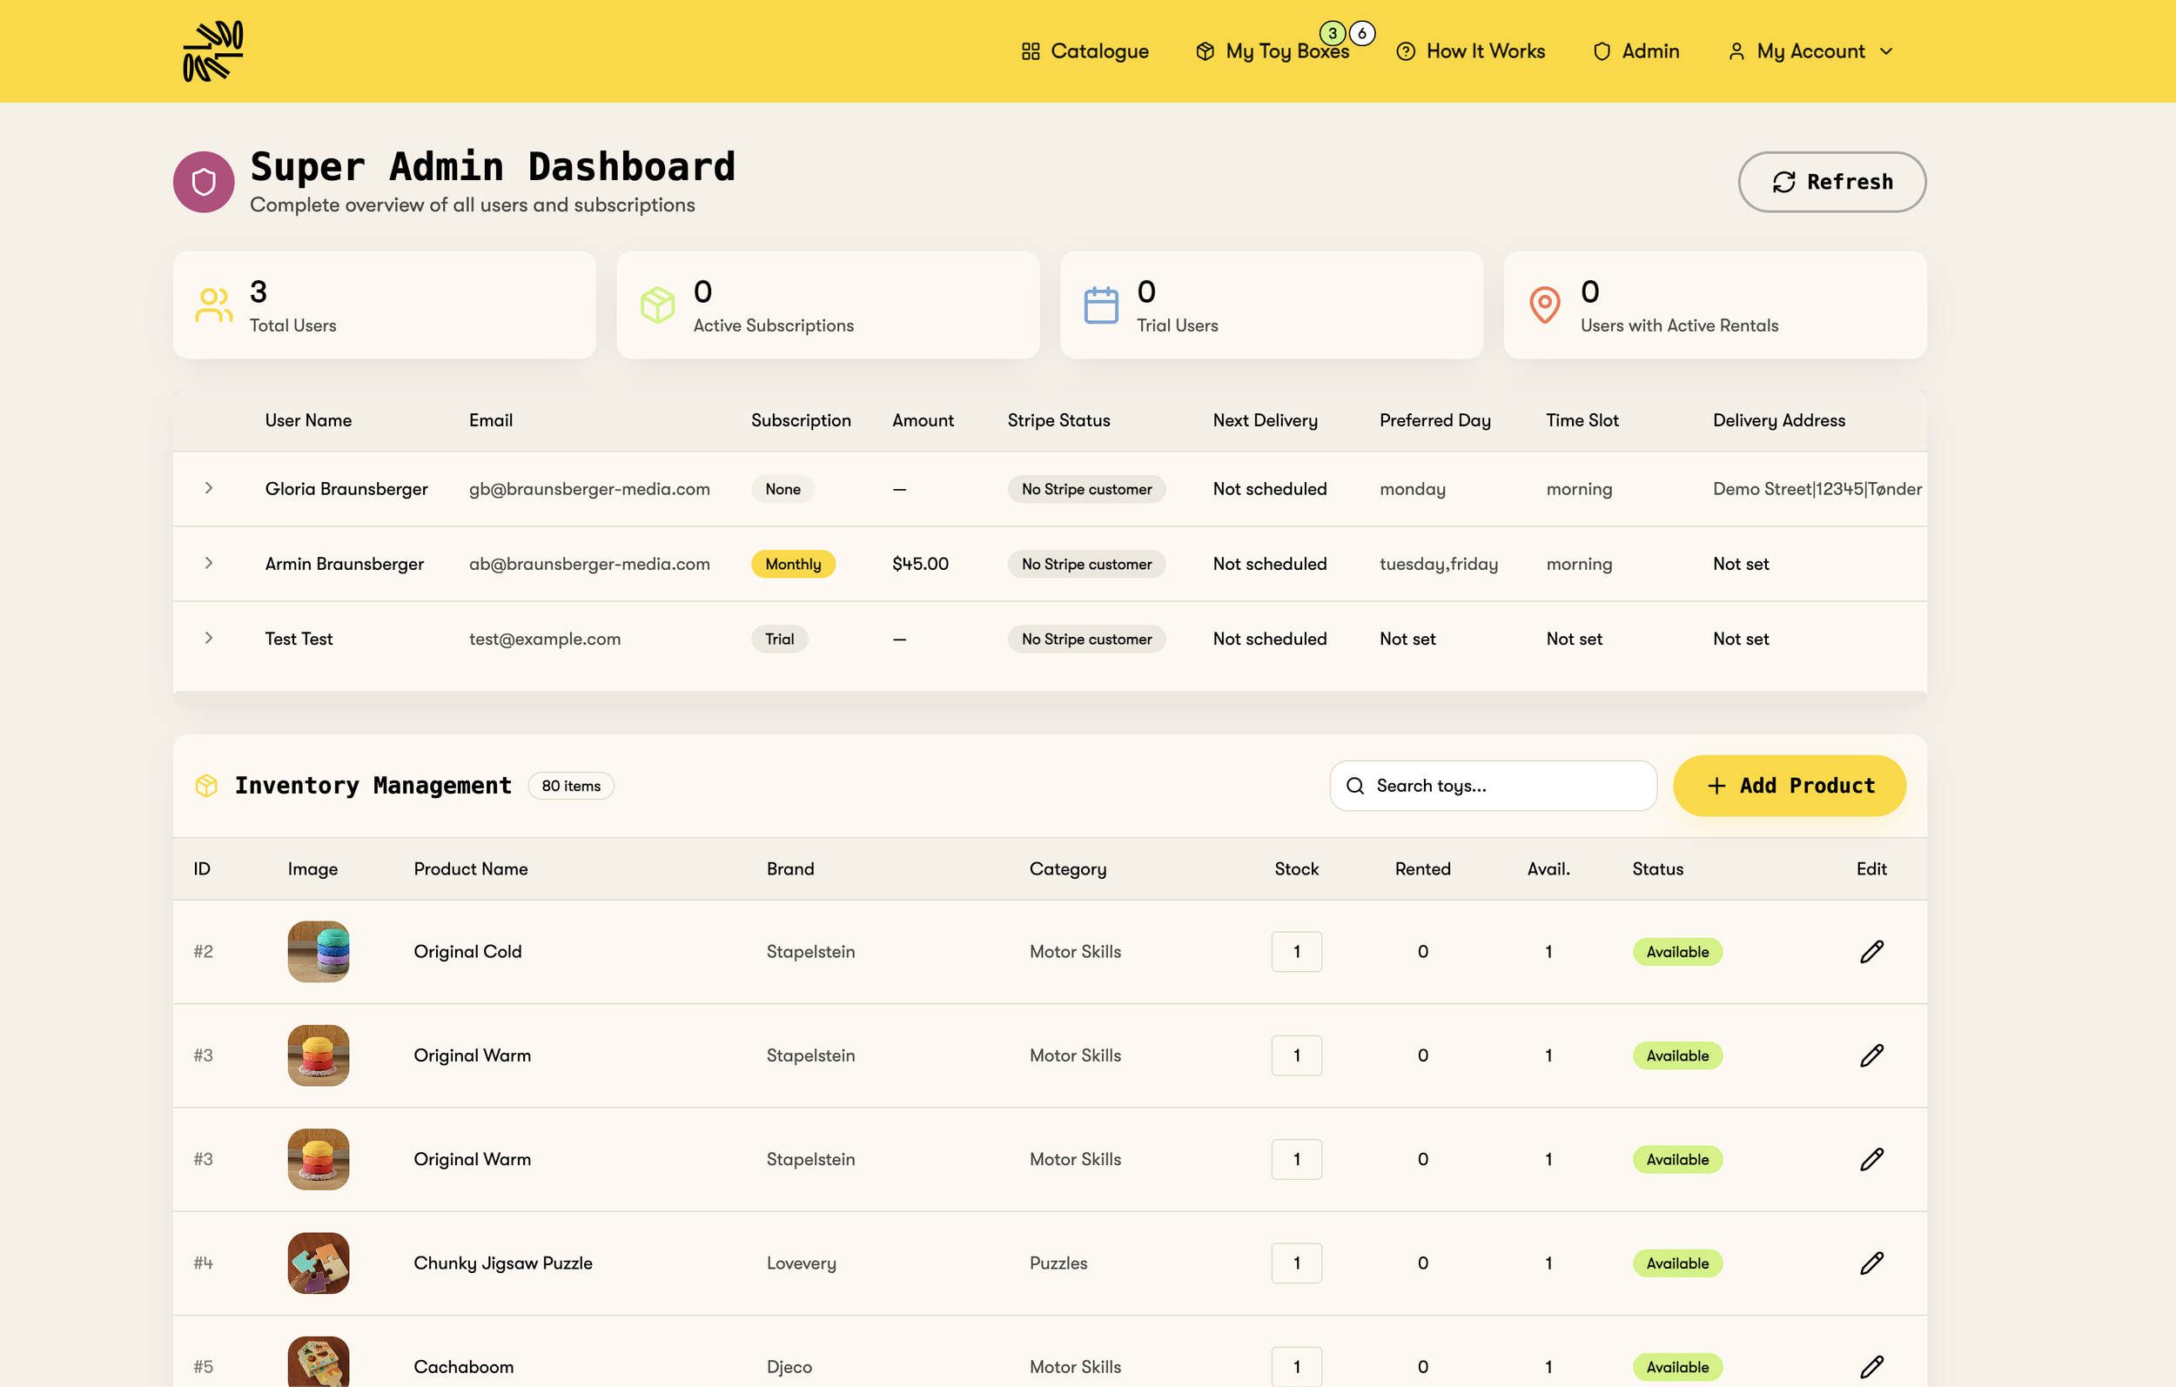
Task: Click the pencil icon for Cachaboom
Action: pyautogui.click(x=1870, y=1366)
